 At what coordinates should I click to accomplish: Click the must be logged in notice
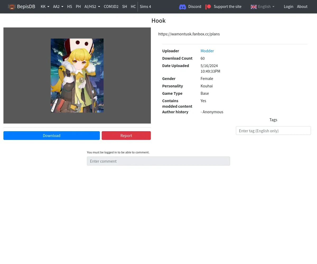point(118,152)
